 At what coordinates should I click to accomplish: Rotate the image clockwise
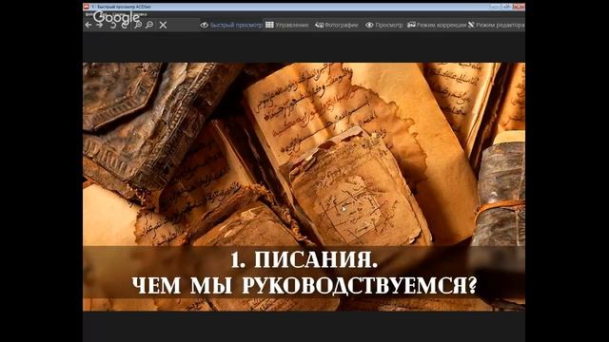[125, 25]
